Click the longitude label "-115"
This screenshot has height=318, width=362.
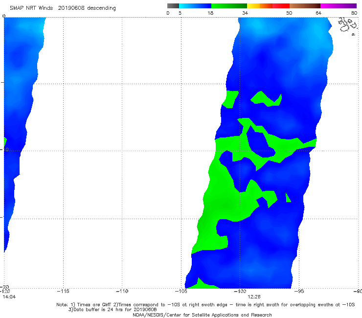tap(63, 291)
